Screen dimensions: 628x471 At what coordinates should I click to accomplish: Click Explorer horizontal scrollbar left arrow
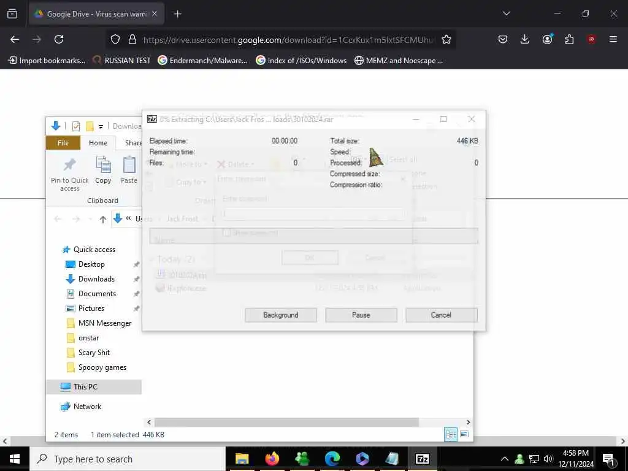click(149, 422)
